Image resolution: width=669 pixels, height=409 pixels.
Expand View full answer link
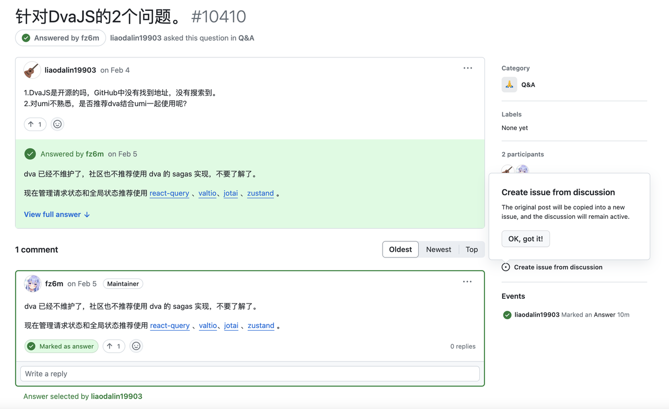pyautogui.click(x=57, y=214)
